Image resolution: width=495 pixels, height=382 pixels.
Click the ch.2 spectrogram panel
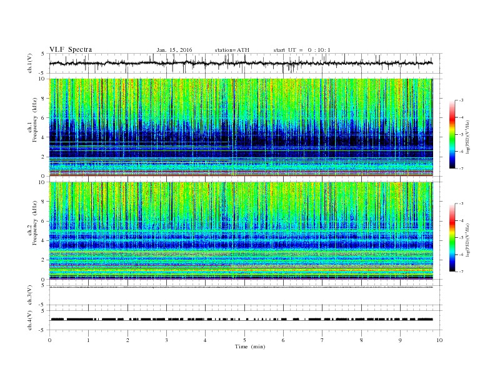point(241,231)
